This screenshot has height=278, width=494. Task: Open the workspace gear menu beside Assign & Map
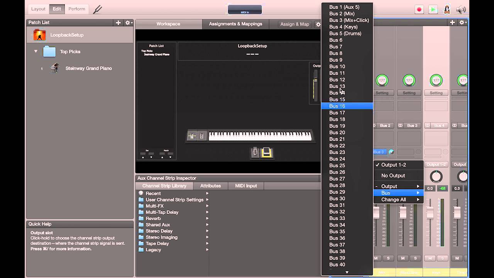(318, 24)
